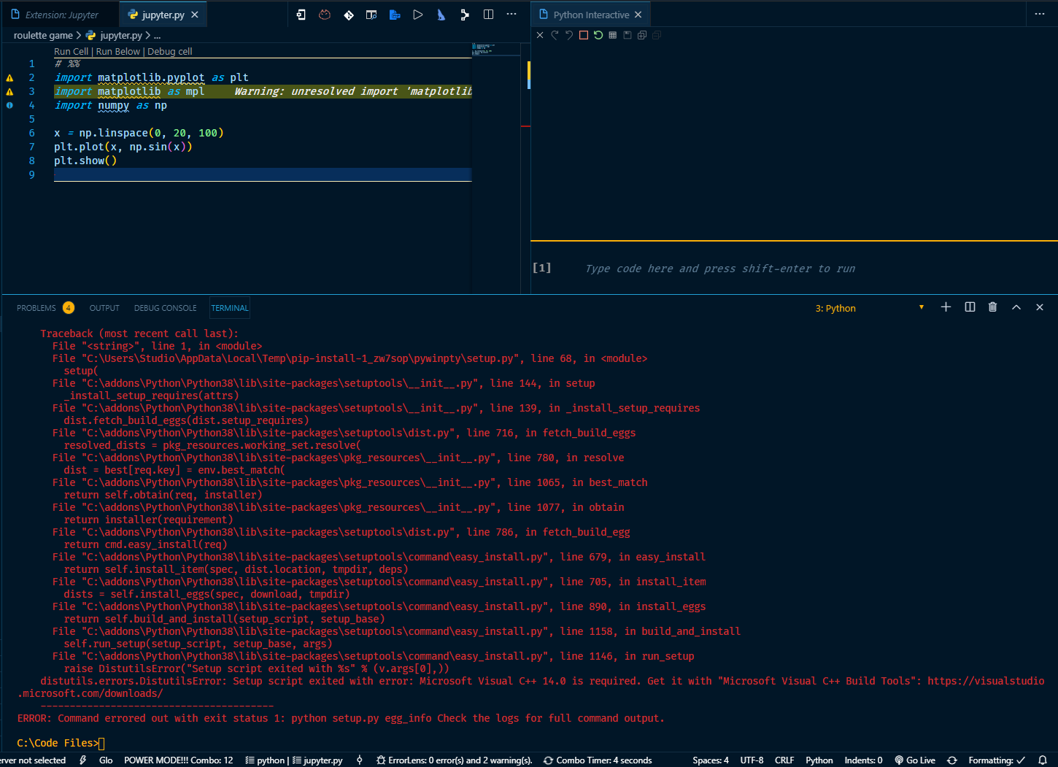Open the '3: Python' terminal selector dropdown
The image size is (1058, 767).
coord(870,308)
